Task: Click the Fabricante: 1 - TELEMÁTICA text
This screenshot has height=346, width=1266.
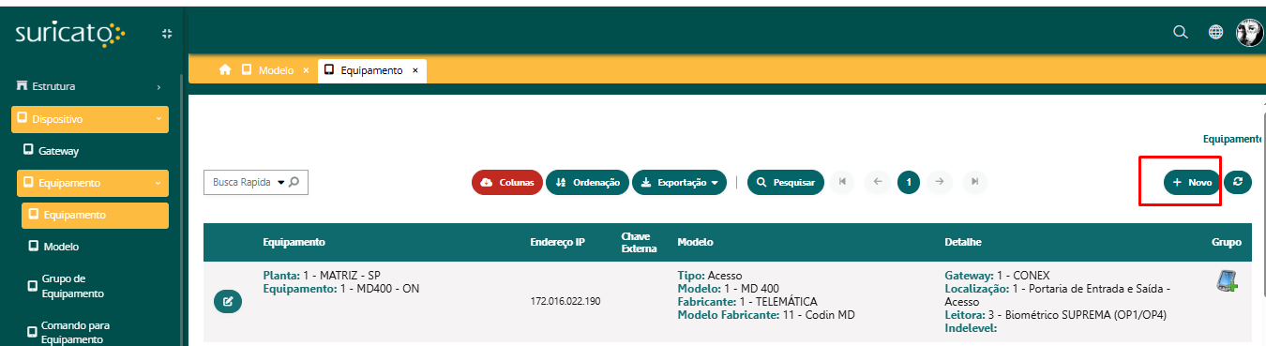Action: [746, 302]
